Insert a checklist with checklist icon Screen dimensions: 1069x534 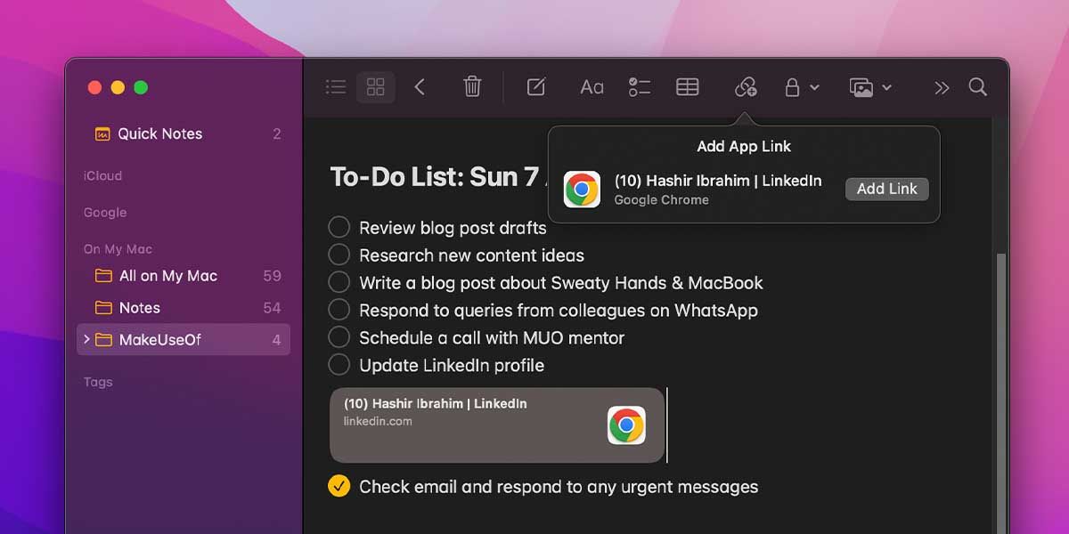(x=640, y=87)
